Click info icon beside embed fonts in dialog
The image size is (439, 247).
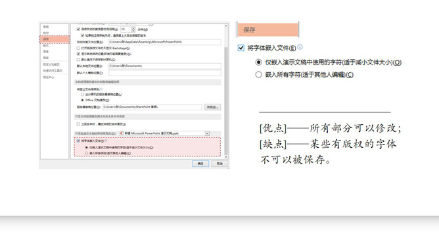[106, 141]
